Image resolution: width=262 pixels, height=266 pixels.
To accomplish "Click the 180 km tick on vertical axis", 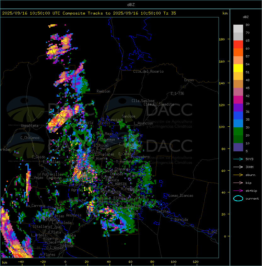I will (x=222, y=39).
